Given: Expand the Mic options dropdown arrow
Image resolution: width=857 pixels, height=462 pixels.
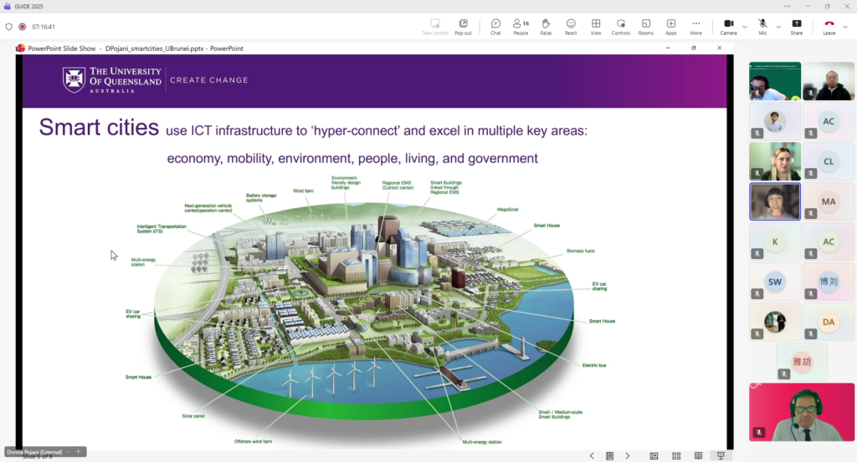Looking at the screenshot, I should pos(778,27).
